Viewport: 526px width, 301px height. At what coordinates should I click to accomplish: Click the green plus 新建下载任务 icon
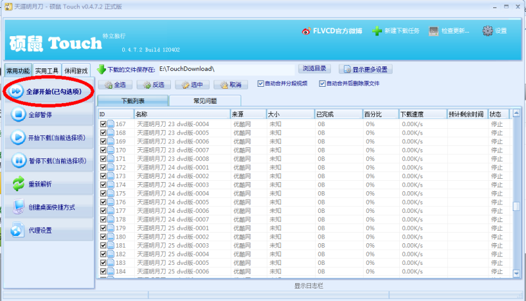(x=377, y=31)
